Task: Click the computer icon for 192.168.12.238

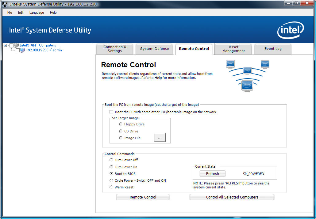Action: [23, 50]
